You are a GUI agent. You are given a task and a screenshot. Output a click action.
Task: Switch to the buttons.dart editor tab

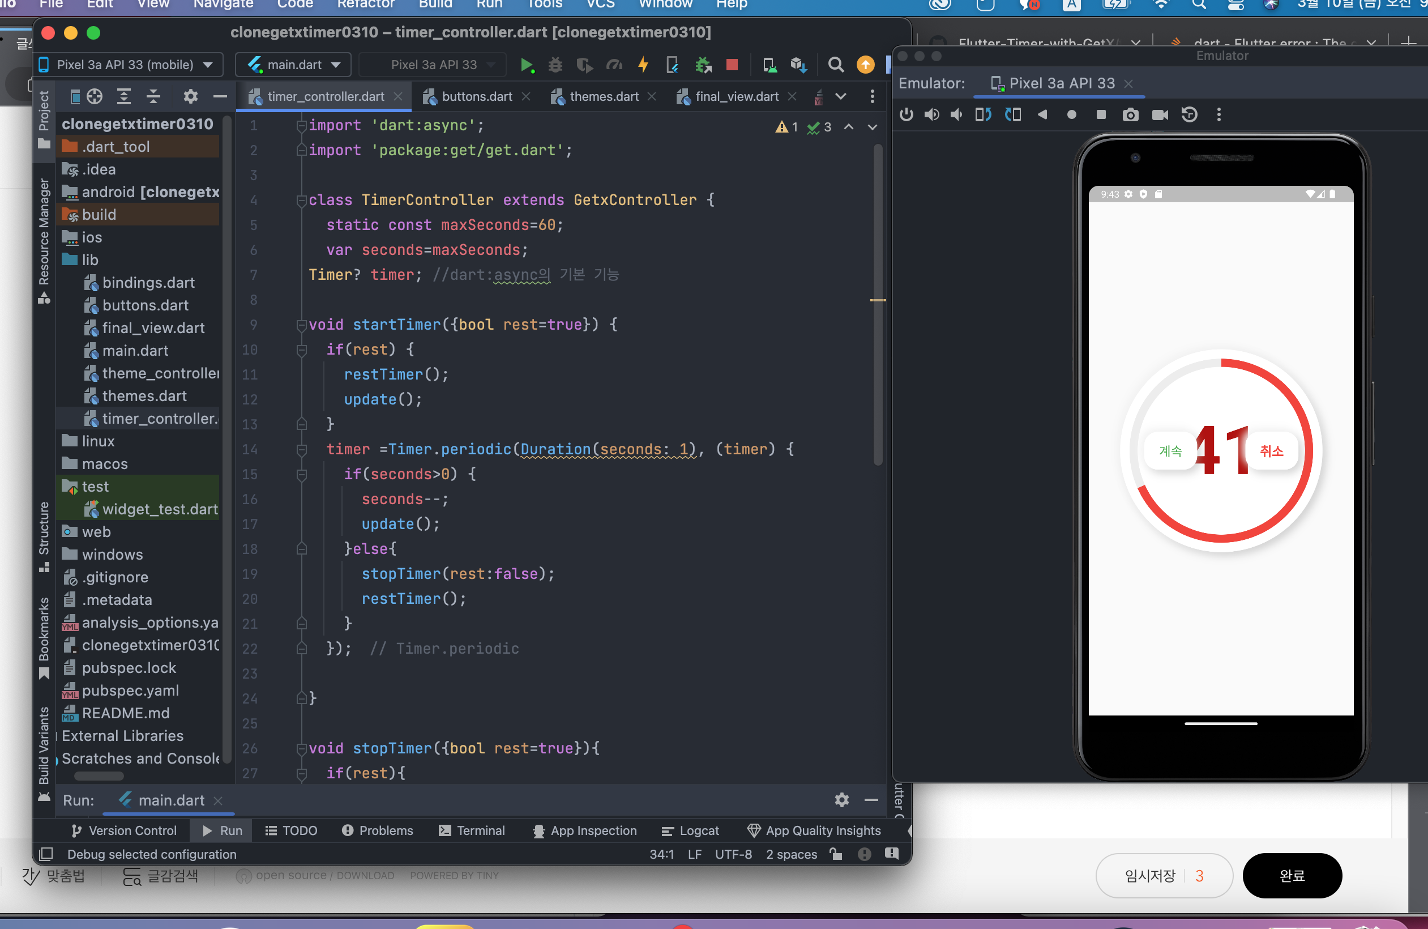tap(476, 97)
